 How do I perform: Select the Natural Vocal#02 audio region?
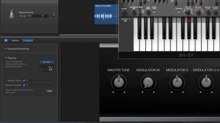click(x=106, y=14)
